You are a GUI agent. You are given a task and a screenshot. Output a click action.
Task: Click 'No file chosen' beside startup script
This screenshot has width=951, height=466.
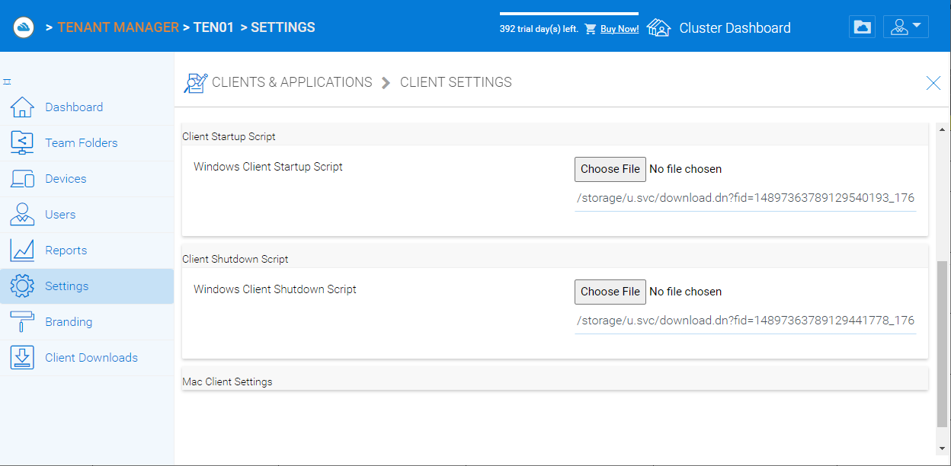click(686, 169)
